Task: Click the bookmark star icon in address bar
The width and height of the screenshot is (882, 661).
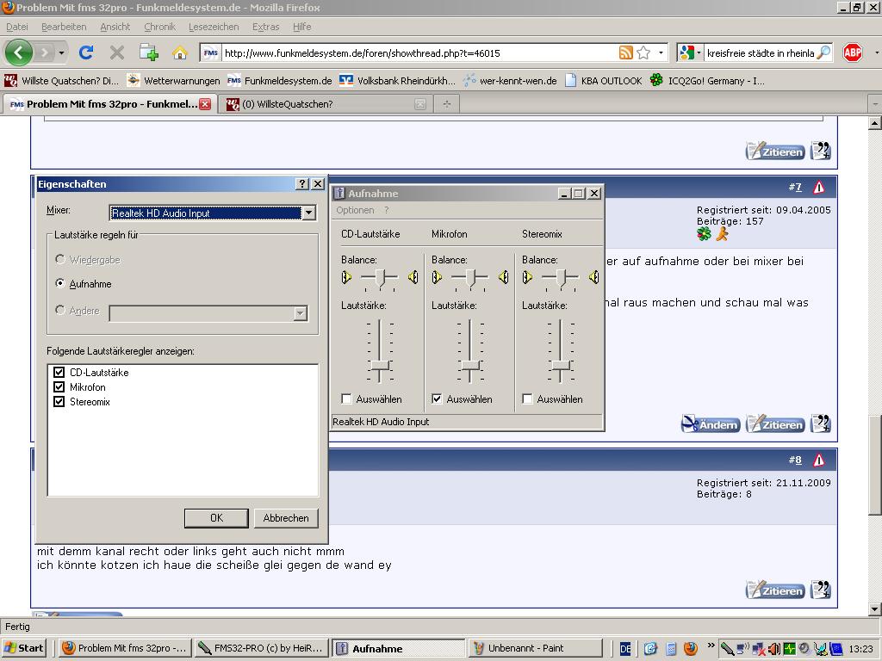Action: (643, 53)
